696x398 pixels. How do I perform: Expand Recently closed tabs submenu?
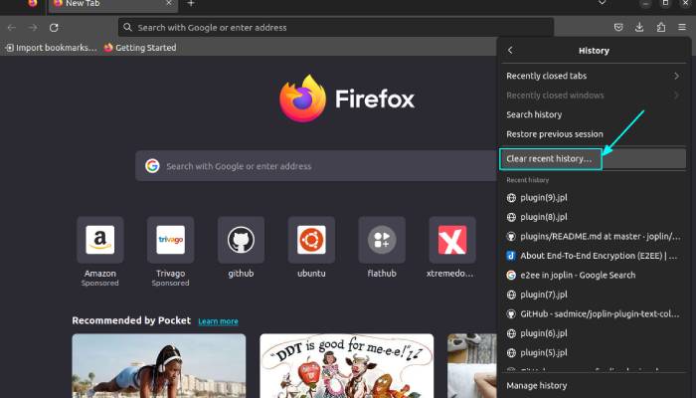pos(594,76)
